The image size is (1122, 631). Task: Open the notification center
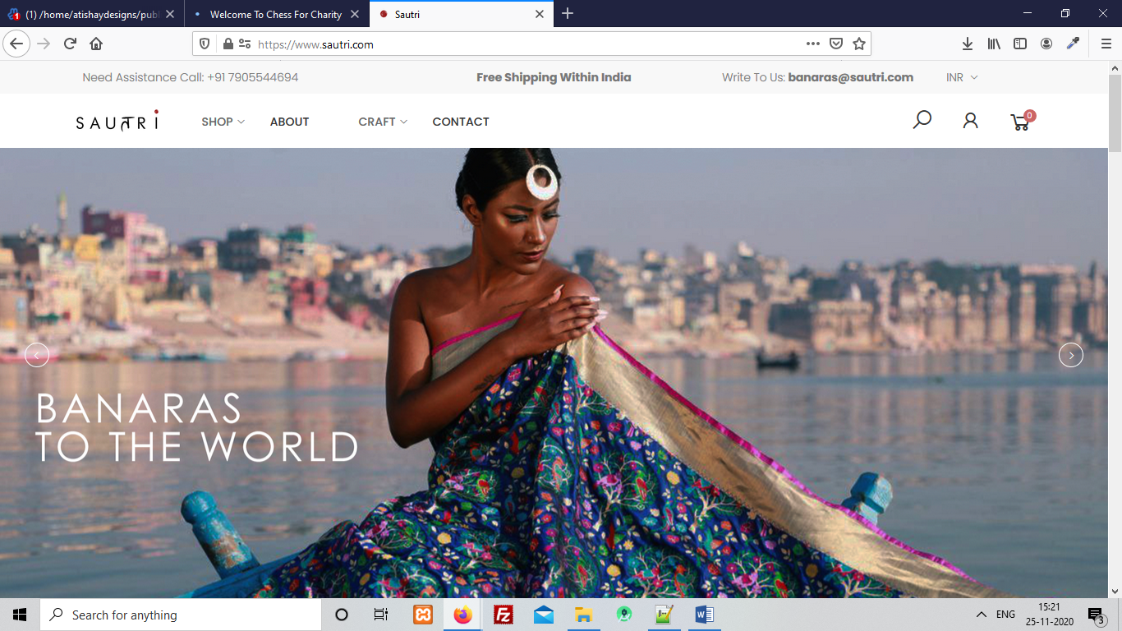click(1096, 615)
